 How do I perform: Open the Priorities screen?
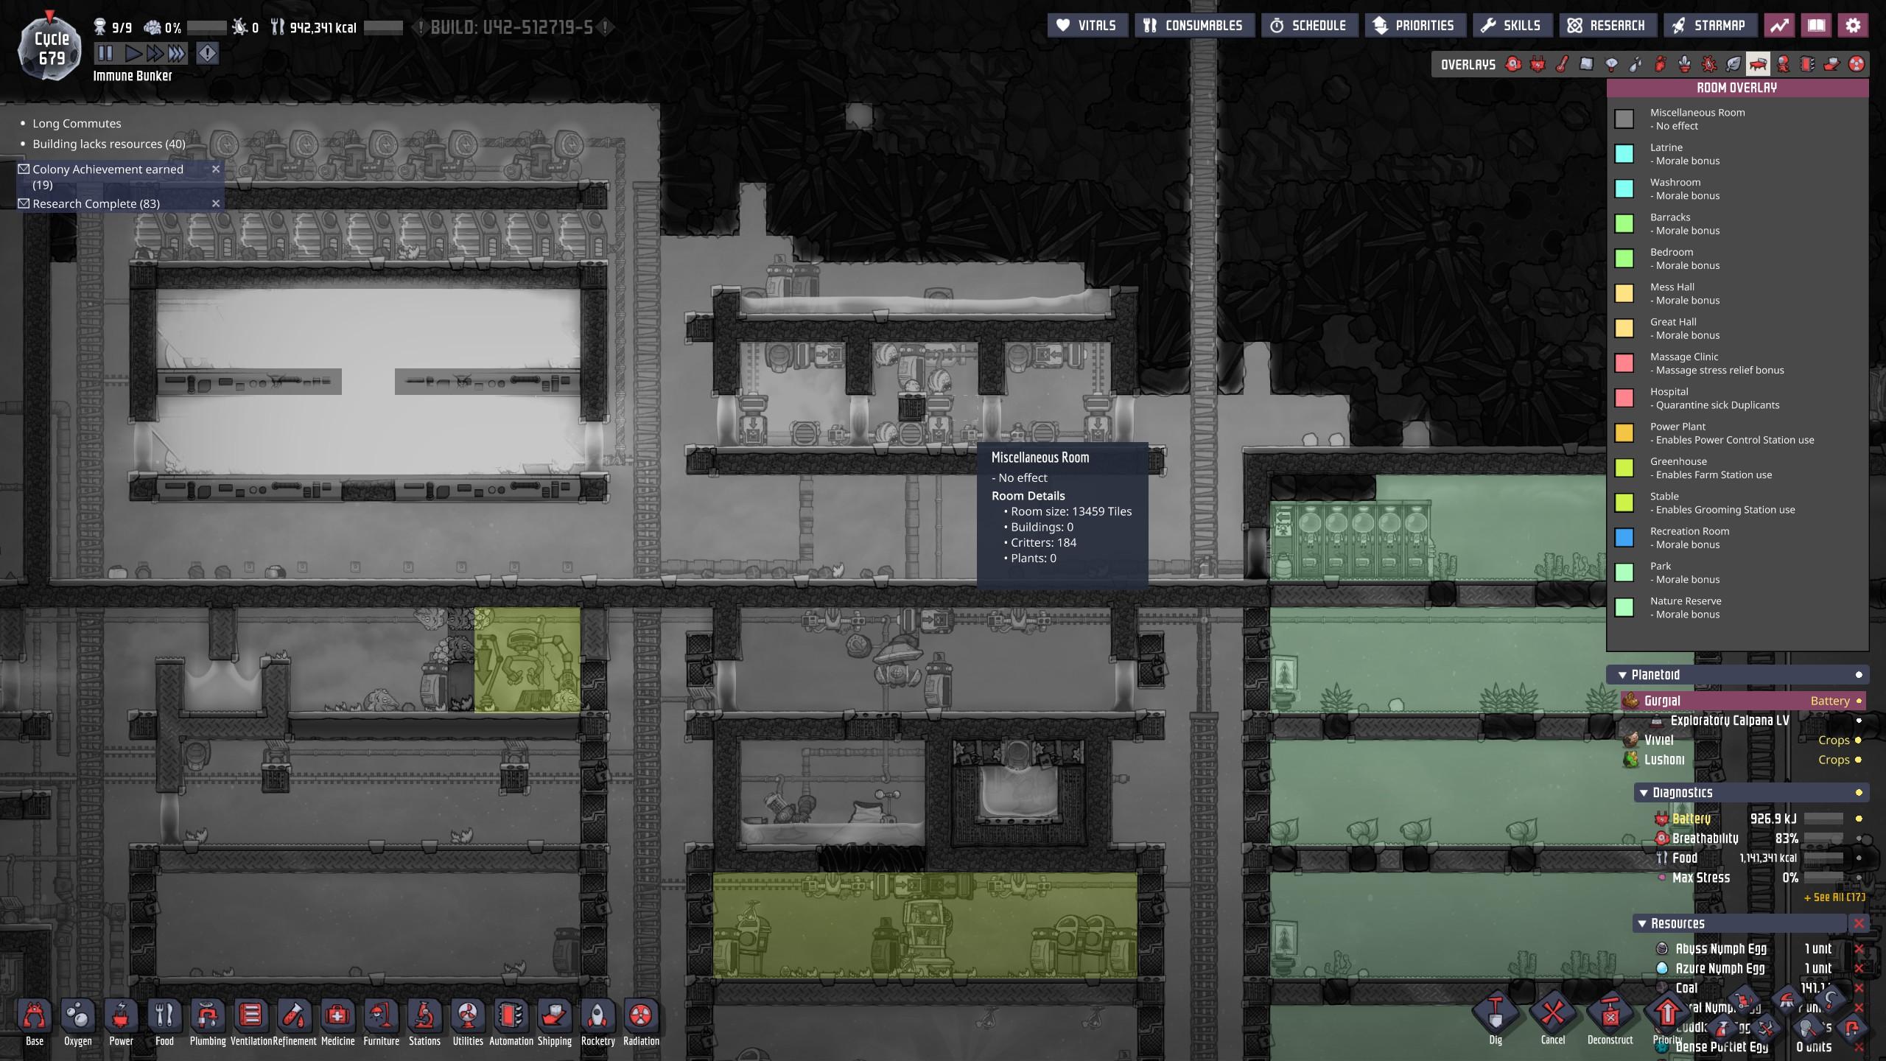1414,26
